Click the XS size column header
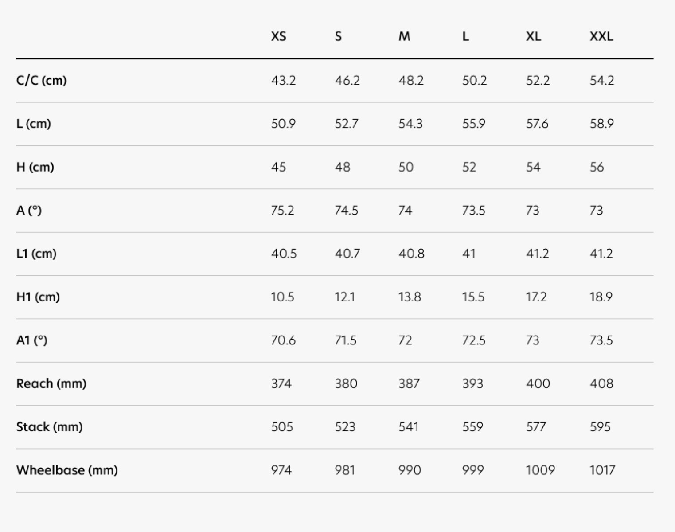This screenshot has width=675, height=532. (x=278, y=36)
